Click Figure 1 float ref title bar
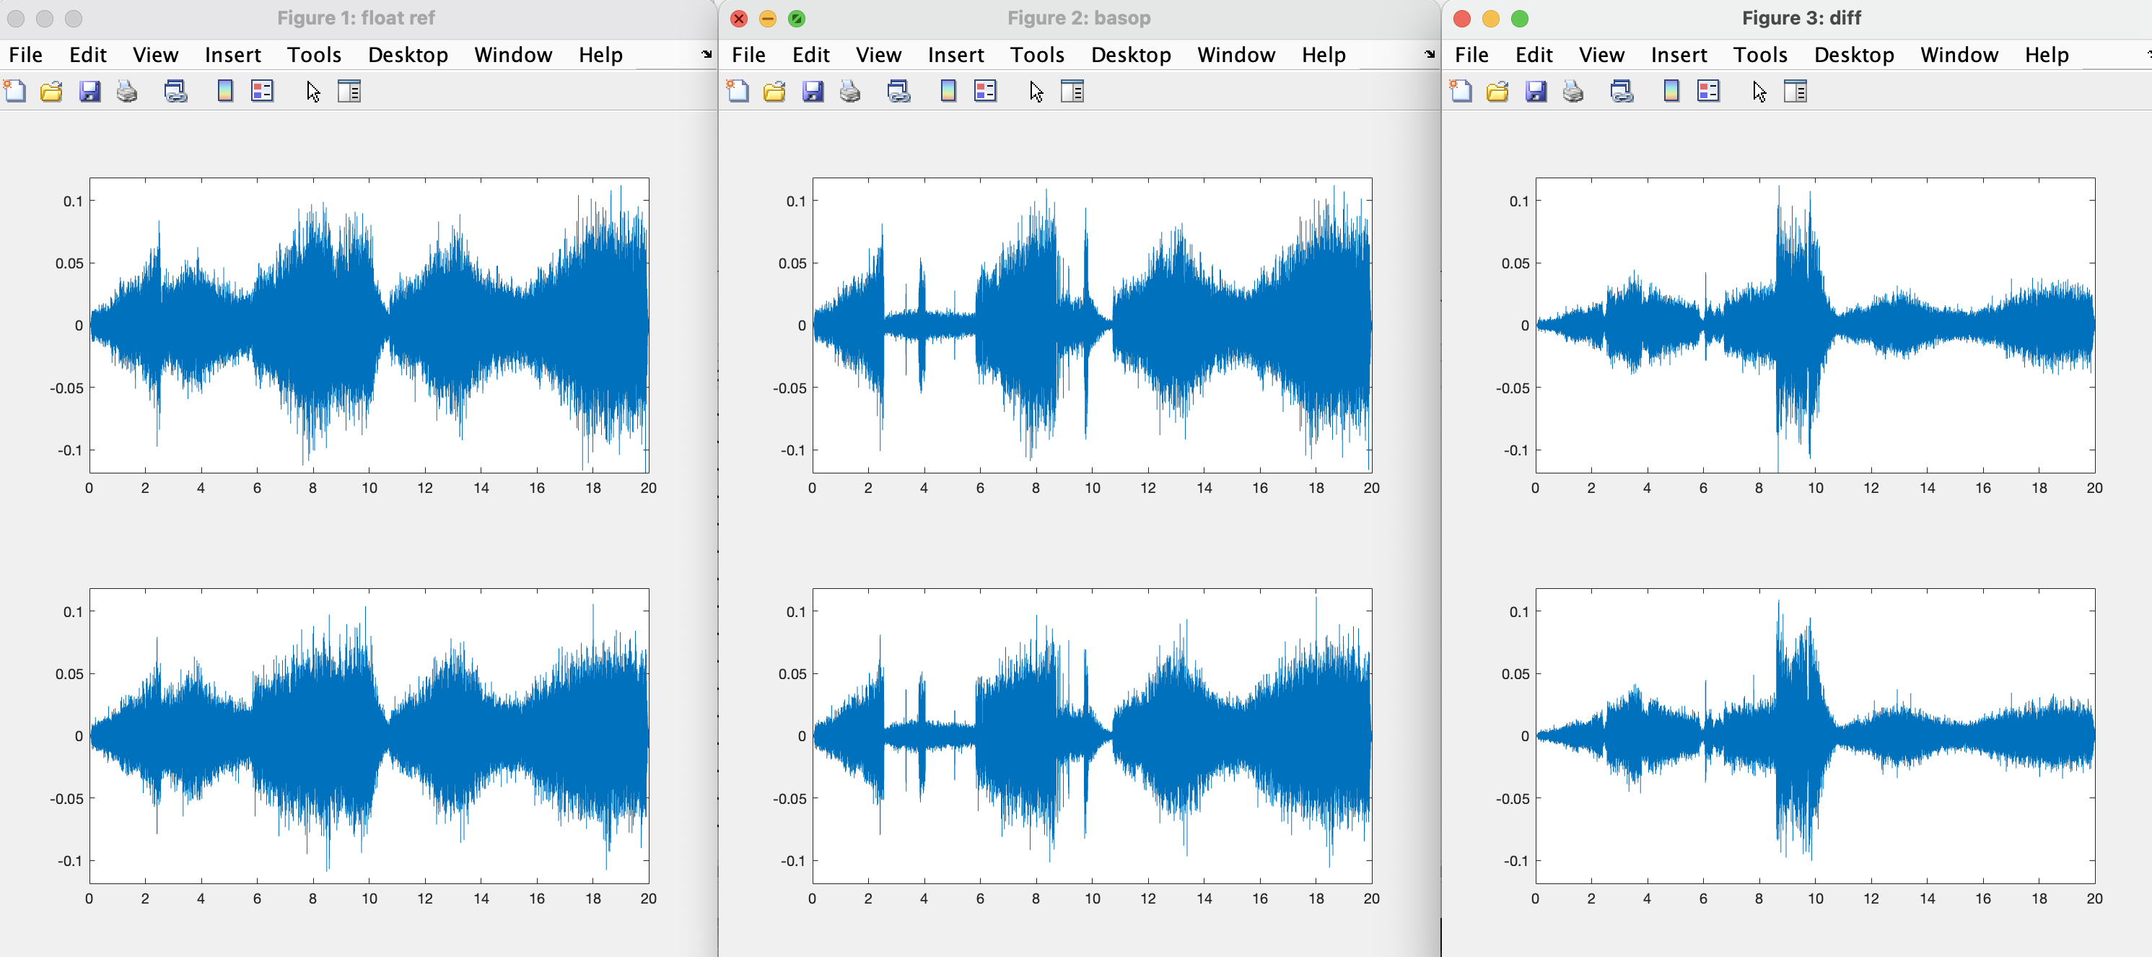Screen dimensions: 2152x957 point(356,17)
